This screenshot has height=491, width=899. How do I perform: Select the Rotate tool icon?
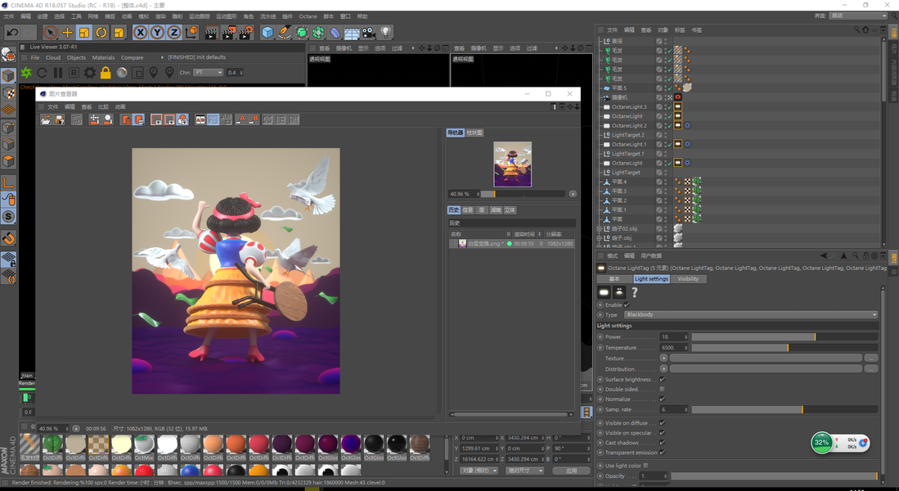(101, 33)
